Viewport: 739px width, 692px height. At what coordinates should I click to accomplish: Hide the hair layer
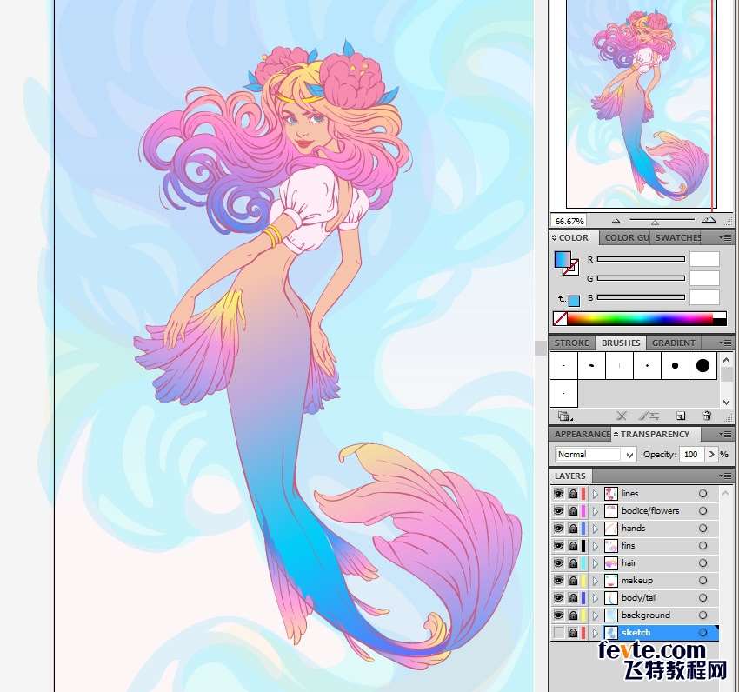pyautogui.click(x=558, y=562)
